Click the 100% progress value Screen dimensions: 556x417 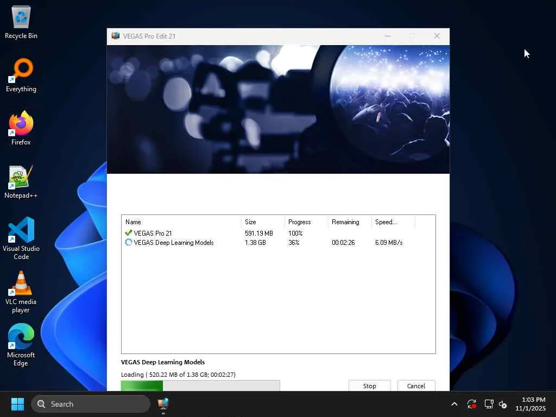[x=295, y=233]
